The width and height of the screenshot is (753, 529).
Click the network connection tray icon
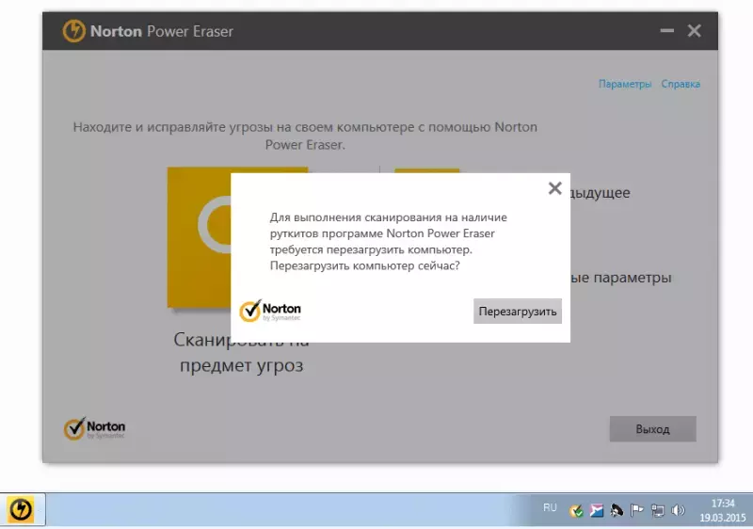(657, 510)
